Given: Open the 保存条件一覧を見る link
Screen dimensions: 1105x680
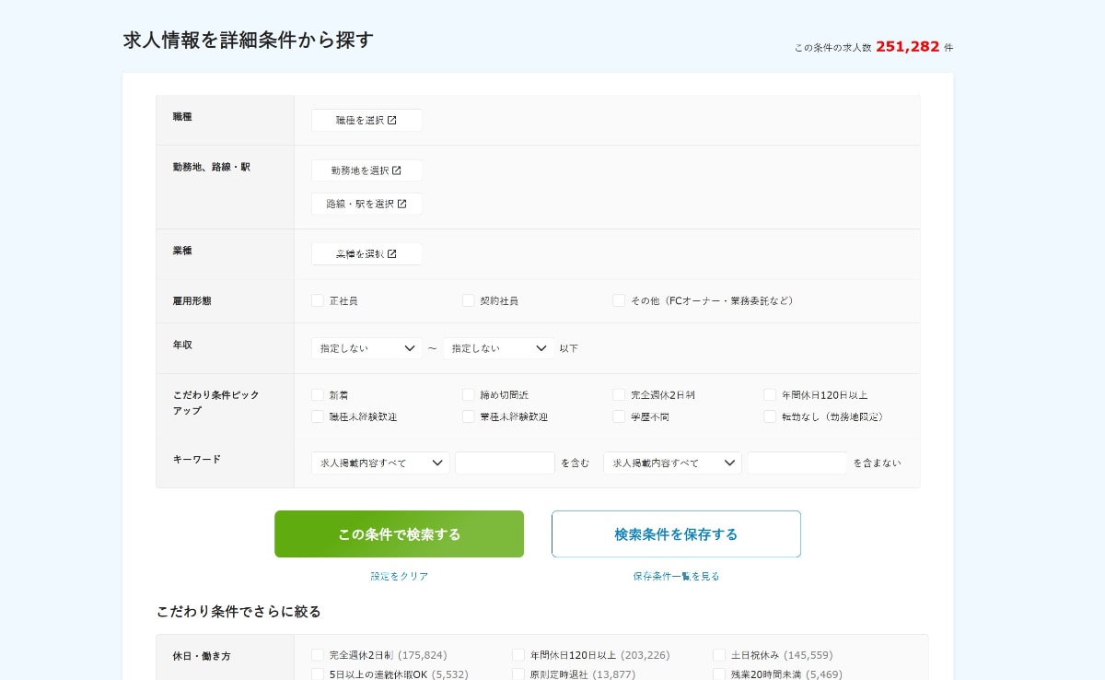Looking at the screenshot, I should pyautogui.click(x=676, y=576).
